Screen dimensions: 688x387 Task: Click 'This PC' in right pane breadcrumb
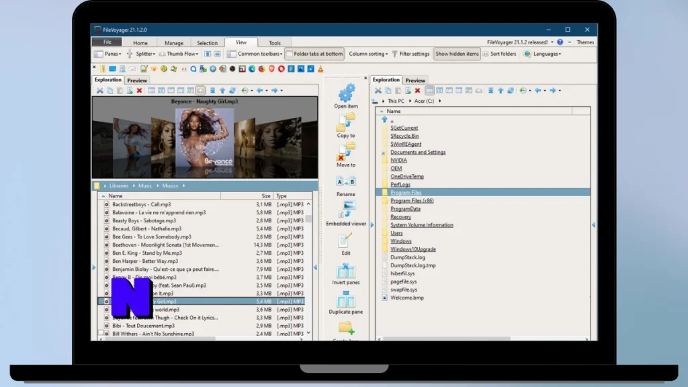point(396,101)
